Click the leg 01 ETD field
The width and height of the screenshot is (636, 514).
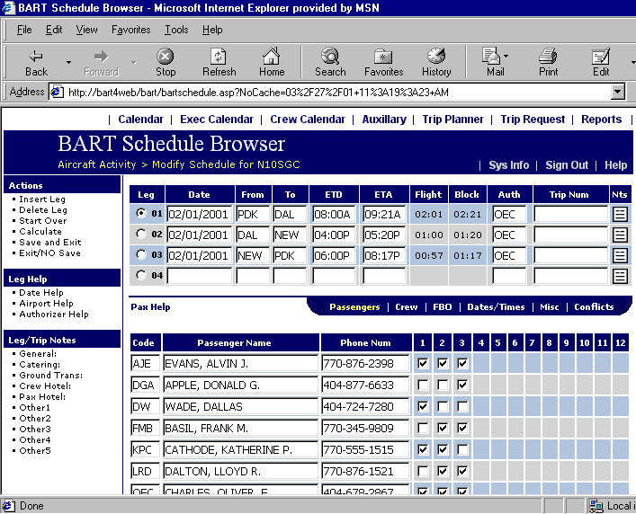334,214
